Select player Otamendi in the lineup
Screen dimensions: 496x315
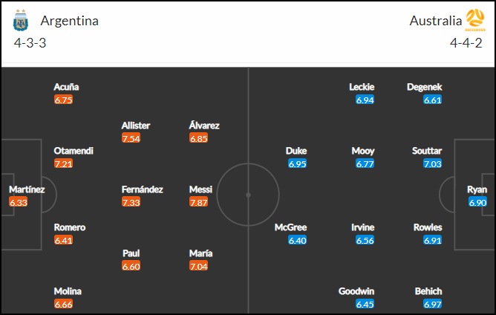tap(74, 151)
